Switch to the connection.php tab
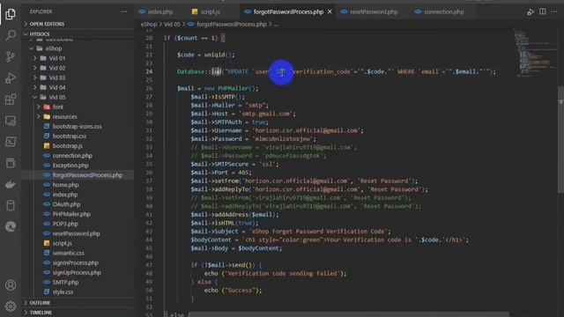Viewport: 564px width, 317px height. (x=440, y=11)
